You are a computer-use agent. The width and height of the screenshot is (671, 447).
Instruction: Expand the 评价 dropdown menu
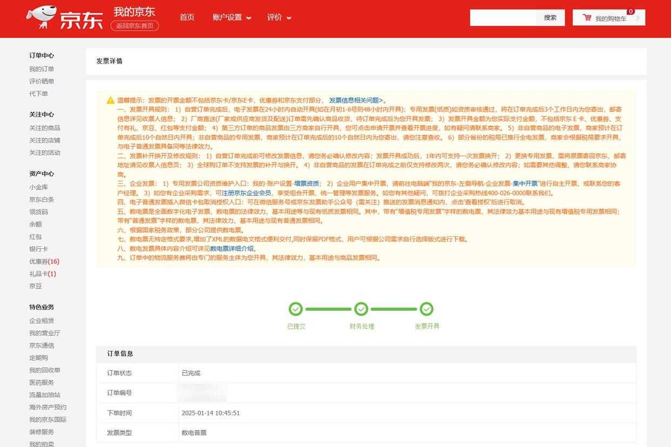click(x=279, y=17)
